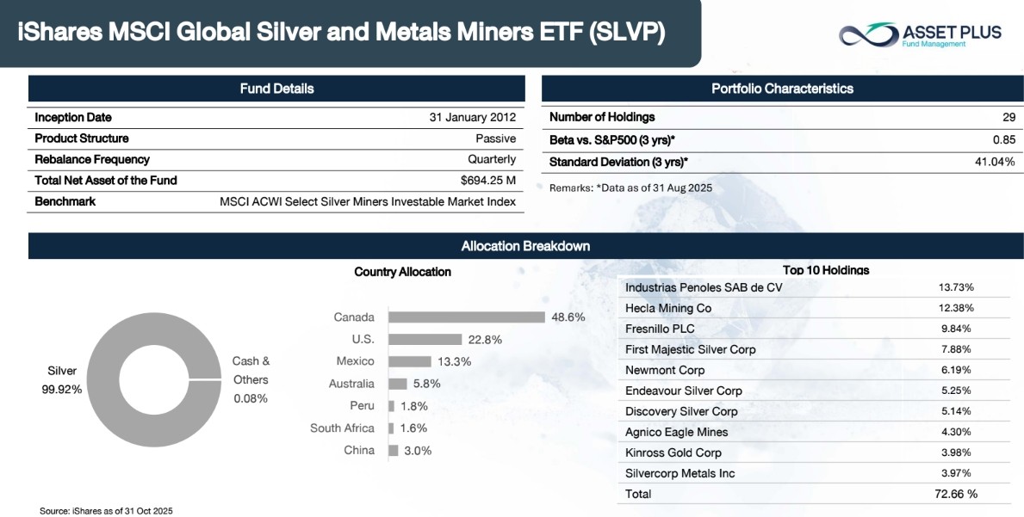Open the Fund Details header

(276, 89)
